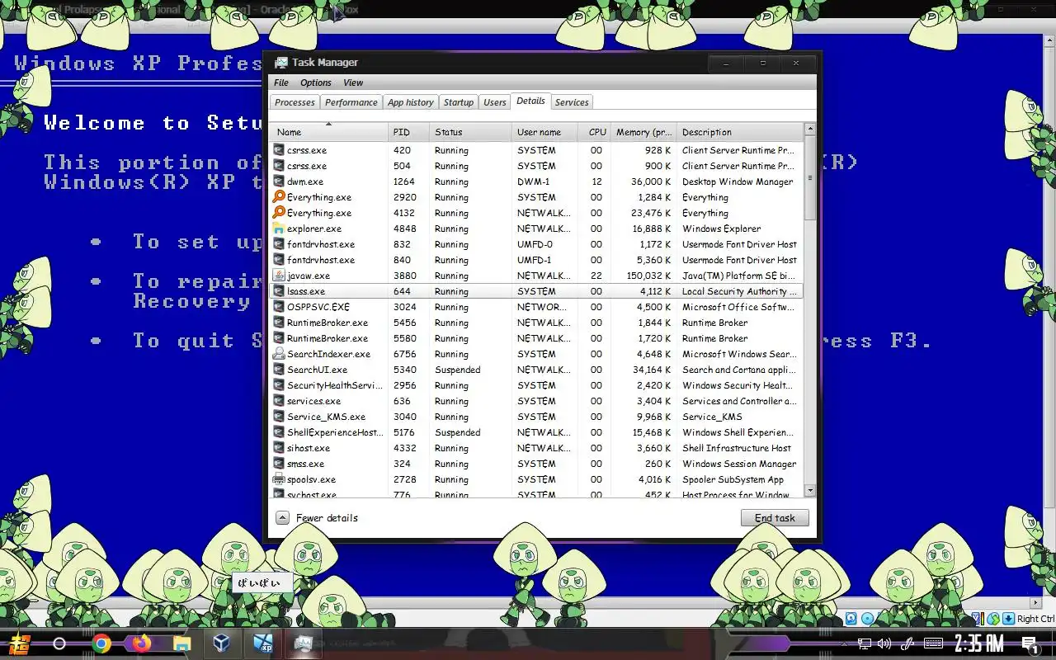
Task: Select the sihost.exe process name
Action: click(309, 448)
